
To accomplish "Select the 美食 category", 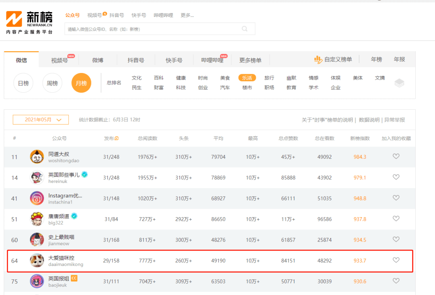I will tap(225, 78).
